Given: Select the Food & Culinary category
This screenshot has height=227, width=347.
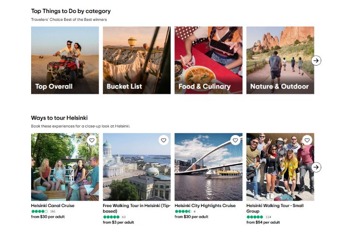Looking at the screenshot, I should (208, 60).
